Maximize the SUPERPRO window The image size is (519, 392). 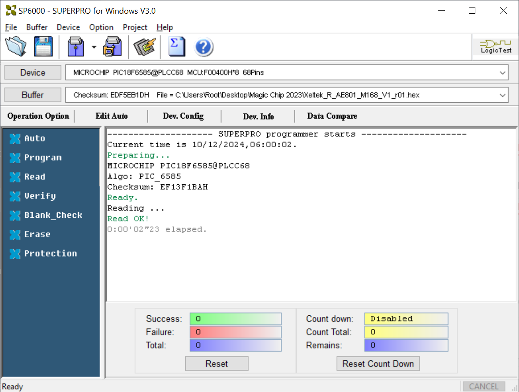[472, 11]
